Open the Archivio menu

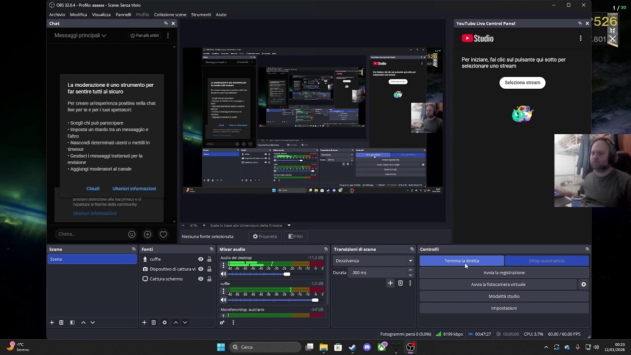57,15
